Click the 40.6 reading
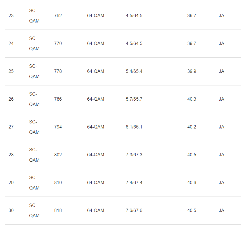 [x=191, y=183]
